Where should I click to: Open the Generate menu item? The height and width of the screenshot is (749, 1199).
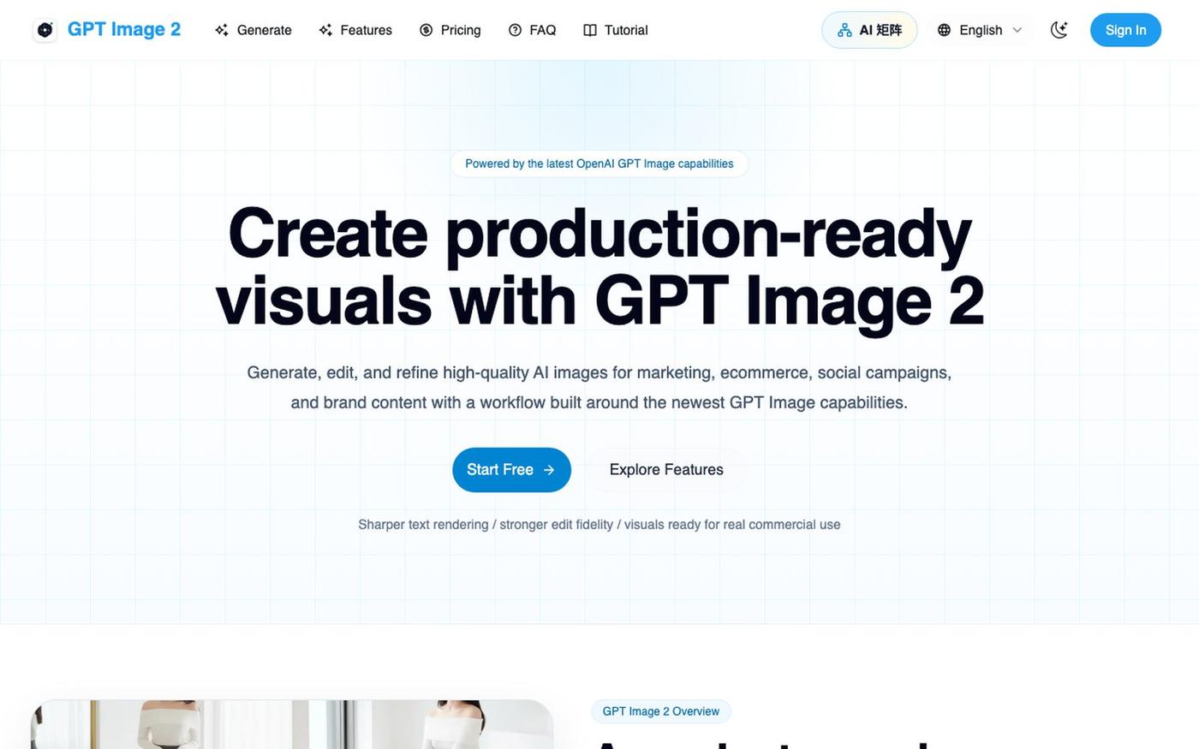[x=253, y=30]
